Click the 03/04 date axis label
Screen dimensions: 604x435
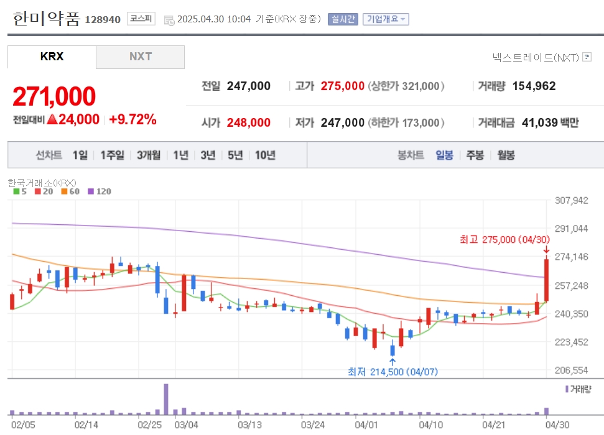187,425
